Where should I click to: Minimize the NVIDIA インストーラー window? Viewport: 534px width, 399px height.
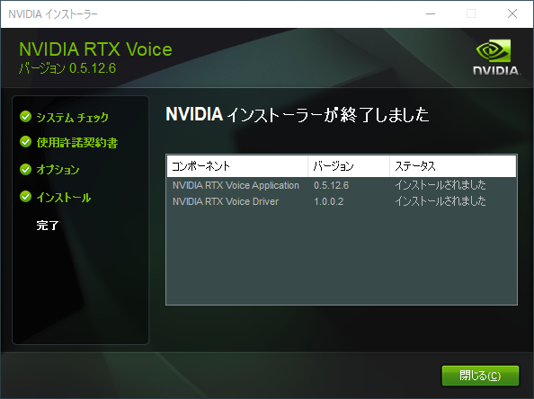coord(431,14)
